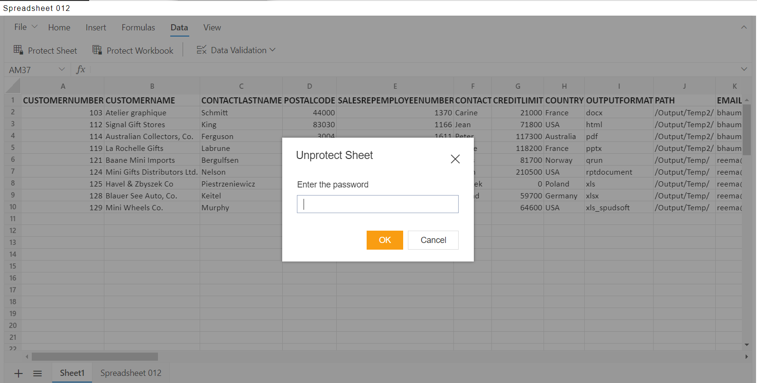Select column C header

pyautogui.click(x=241, y=86)
